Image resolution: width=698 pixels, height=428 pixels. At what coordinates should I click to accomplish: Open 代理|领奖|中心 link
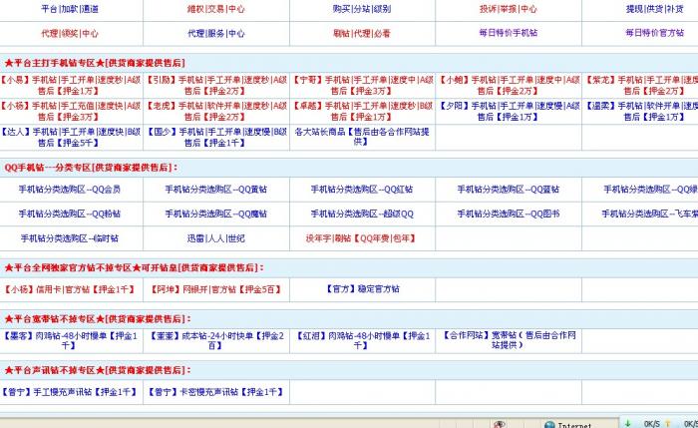[70, 33]
